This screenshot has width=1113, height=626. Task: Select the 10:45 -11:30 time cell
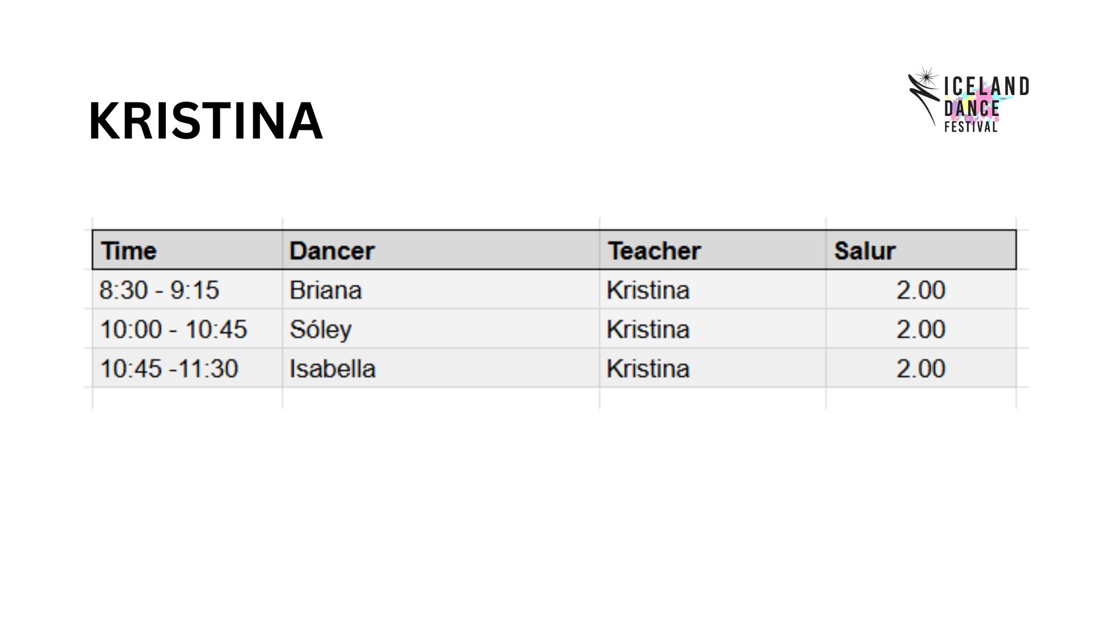pos(187,369)
